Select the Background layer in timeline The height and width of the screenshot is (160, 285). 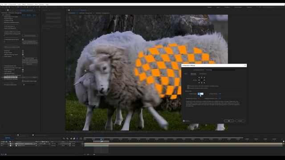point(21,145)
